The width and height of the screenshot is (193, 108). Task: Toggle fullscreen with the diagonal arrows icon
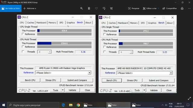tap(189, 98)
